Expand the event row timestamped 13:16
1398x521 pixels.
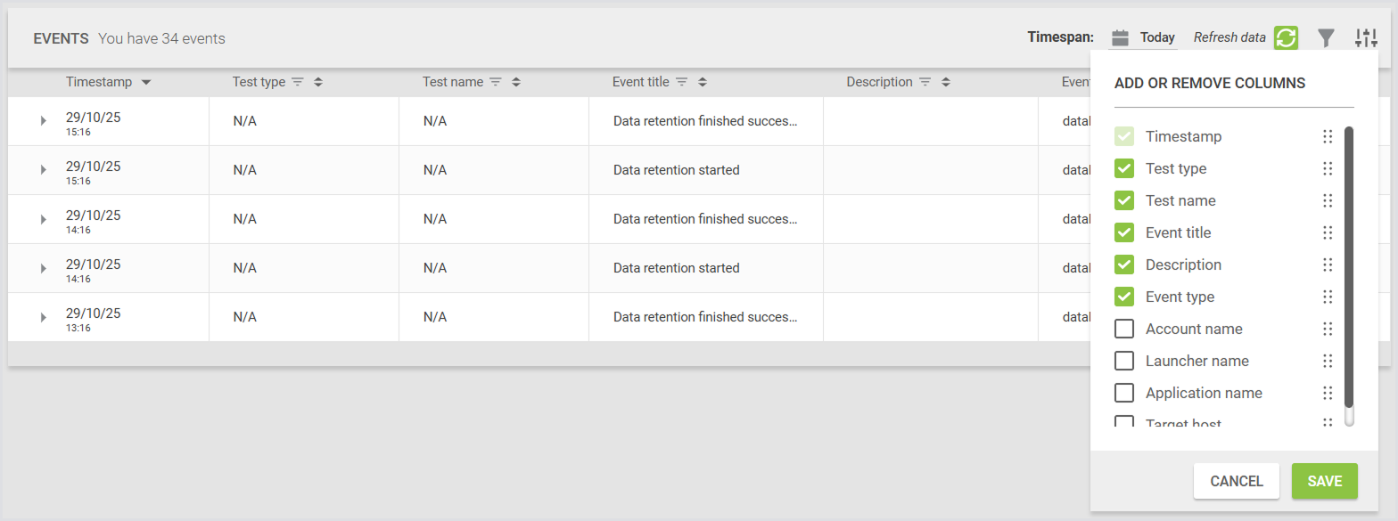(x=43, y=317)
